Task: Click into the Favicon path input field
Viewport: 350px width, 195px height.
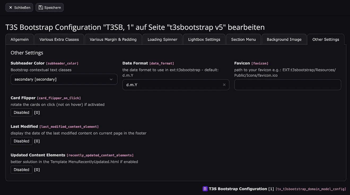Action: pos(287,85)
